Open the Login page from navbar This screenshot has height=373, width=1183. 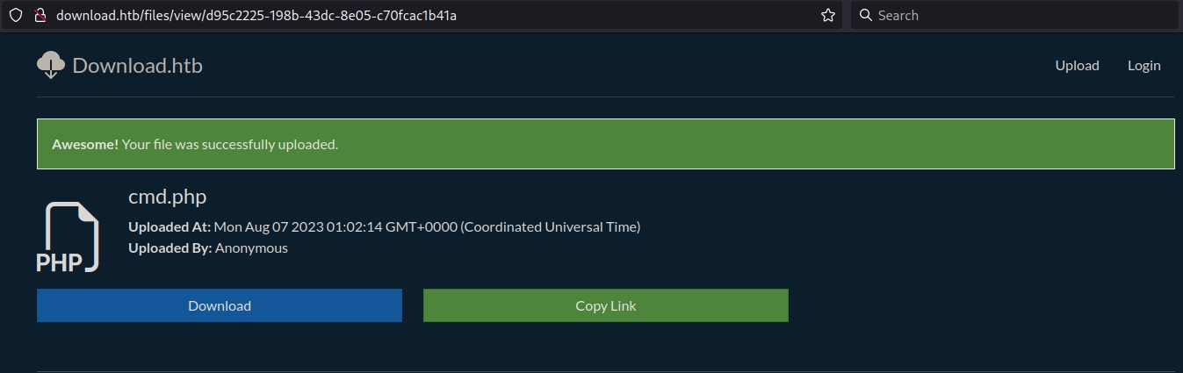(x=1143, y=65)
